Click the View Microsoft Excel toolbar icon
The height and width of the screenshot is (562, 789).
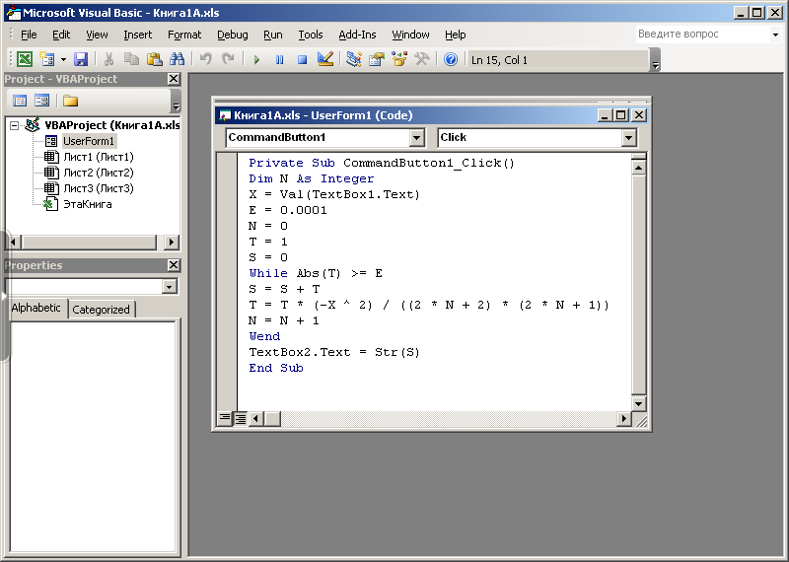click(24, 59)
